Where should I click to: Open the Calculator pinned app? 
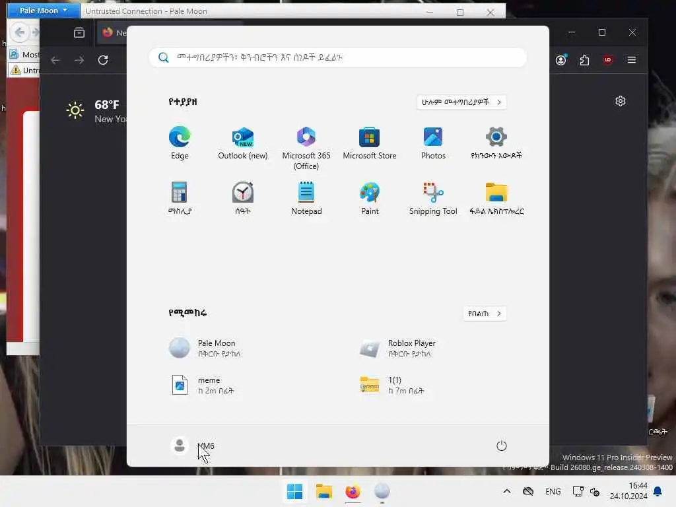click(x=180, y=198)
